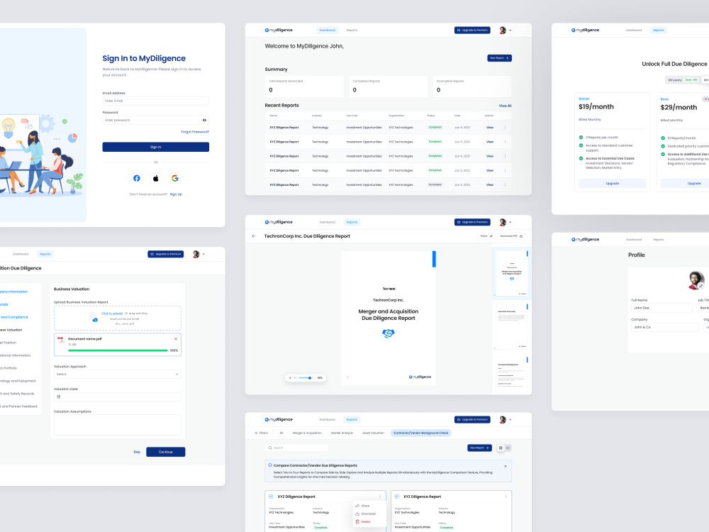Select the cover page thumbnail in report viewer
Screen dimensions: 709x532
click(512, 273)
